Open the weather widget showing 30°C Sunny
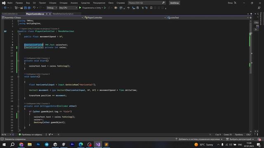The image size is (264, 148). tap(203, 145)
